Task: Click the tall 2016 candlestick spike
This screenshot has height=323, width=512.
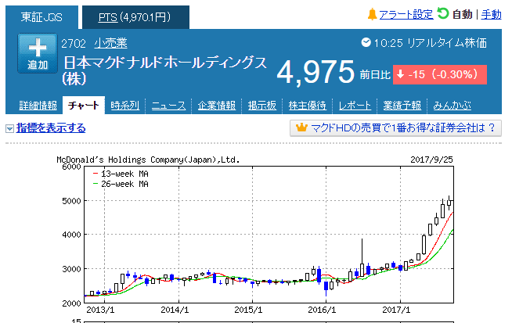Action: click(362, 258)
